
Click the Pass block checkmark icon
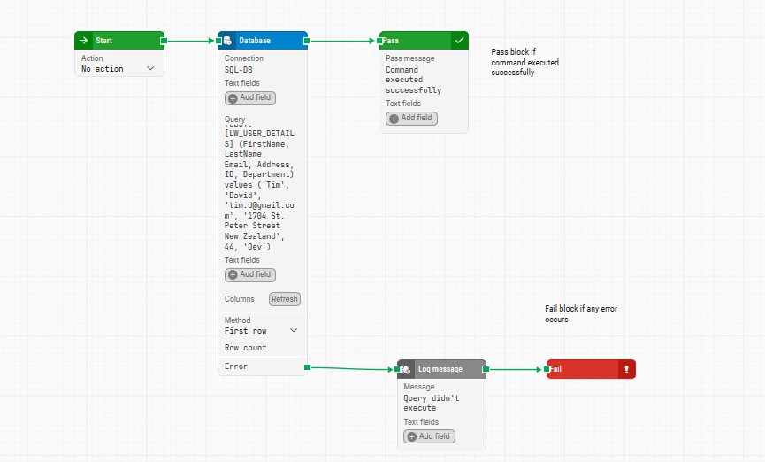pyautogui.click(x=460, y=41)
